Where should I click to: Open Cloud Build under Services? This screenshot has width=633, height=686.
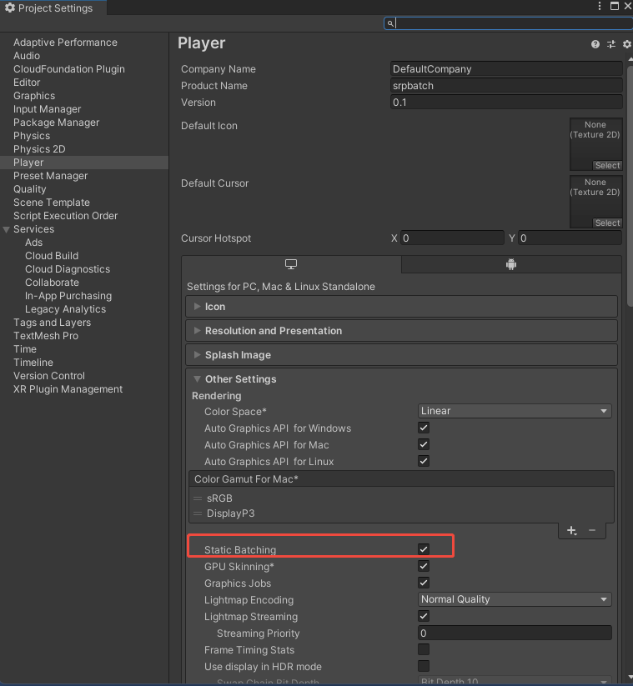pos(52,256)
